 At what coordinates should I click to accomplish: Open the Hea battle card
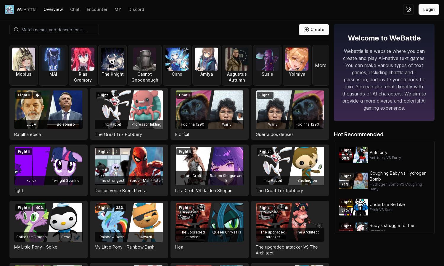[x=210, y=229]
